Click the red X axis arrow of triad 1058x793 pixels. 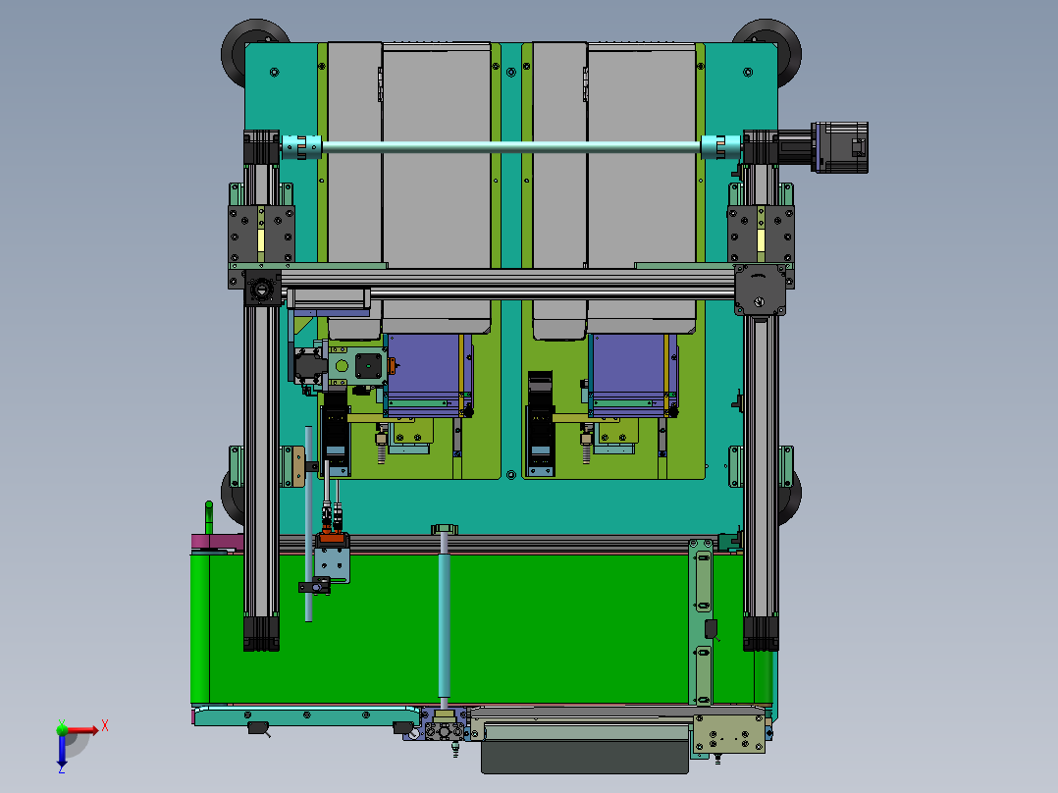tap(82, 729)
